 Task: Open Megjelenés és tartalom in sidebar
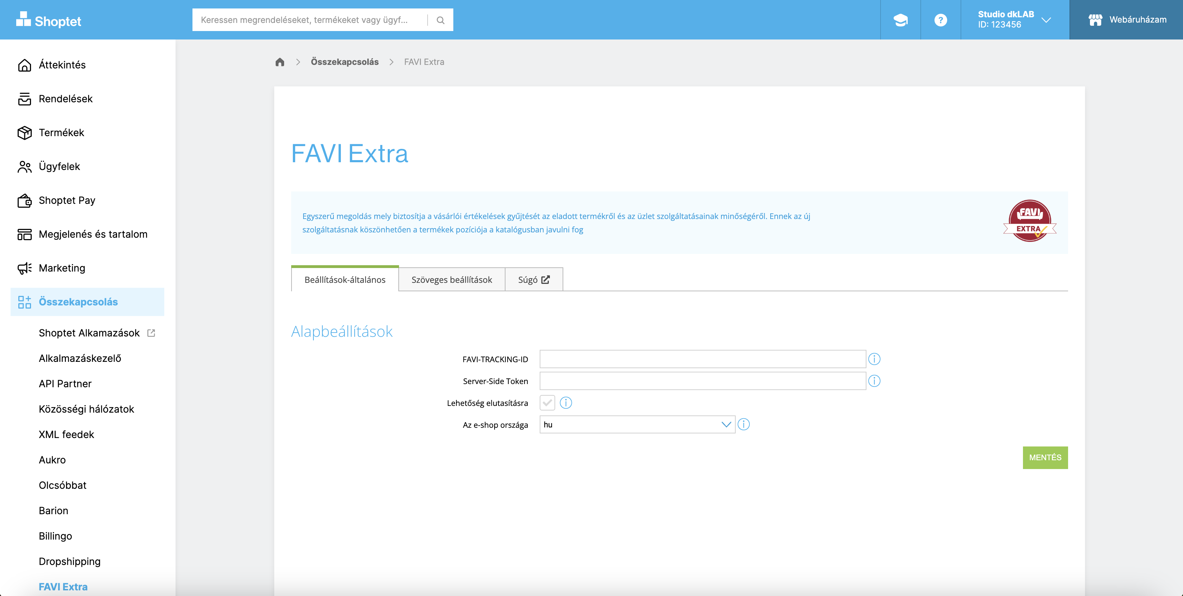point(93,235)
